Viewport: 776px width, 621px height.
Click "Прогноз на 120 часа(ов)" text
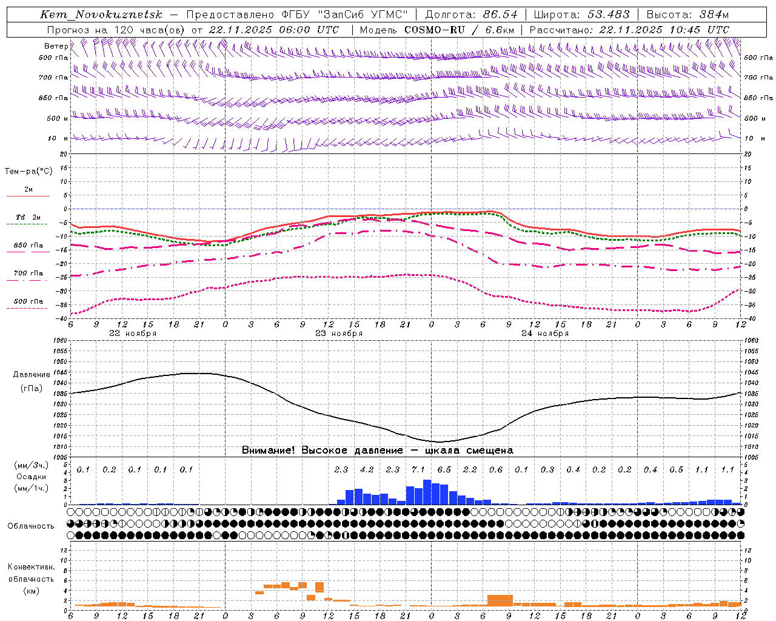[x=116, y=29]
